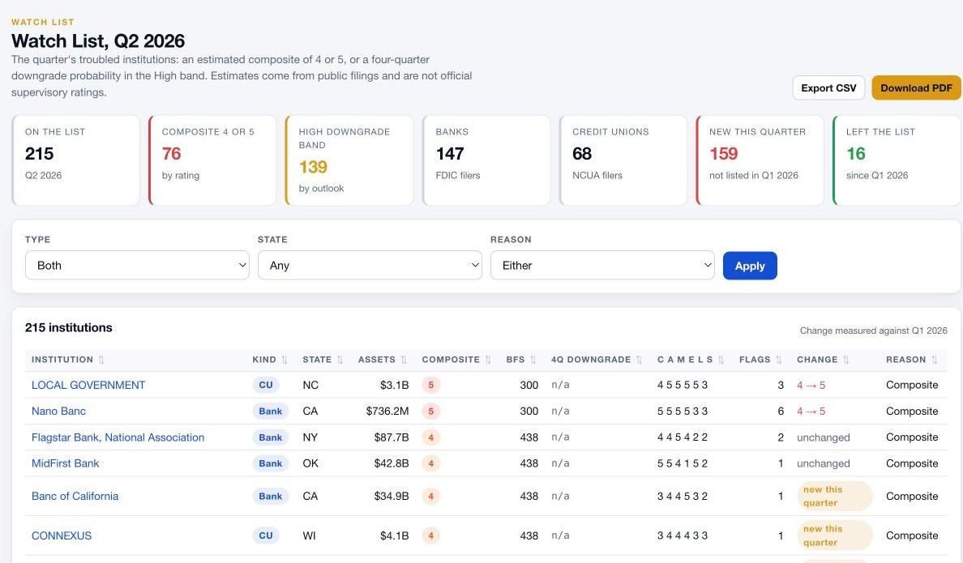
Task: Click assets value $42.8B
Action: 392,463
